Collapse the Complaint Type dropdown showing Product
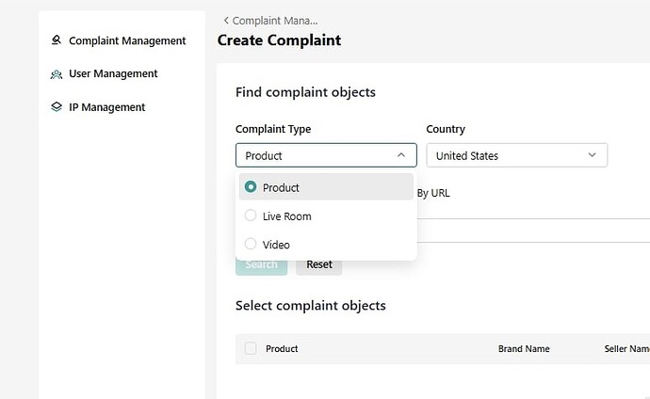This screenshot has width=650, height=399. pos(326,155)
